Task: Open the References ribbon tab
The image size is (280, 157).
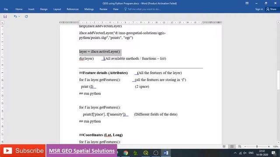Action: pyautogui.click(x=73, y=9)
